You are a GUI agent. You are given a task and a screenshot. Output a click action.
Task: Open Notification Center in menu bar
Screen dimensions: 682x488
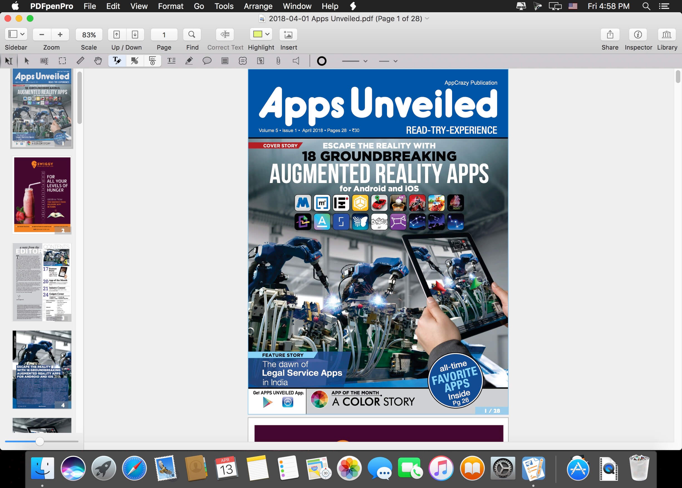pyautogui.click(x=664, y=6)
